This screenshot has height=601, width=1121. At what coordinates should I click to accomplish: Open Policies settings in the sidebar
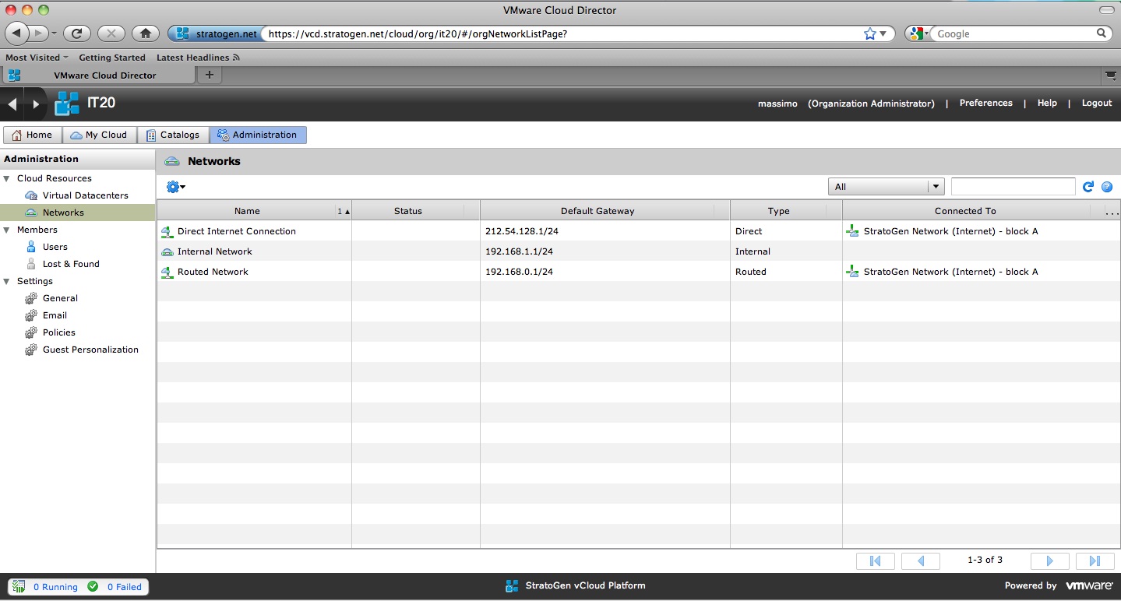pos(59,332)
